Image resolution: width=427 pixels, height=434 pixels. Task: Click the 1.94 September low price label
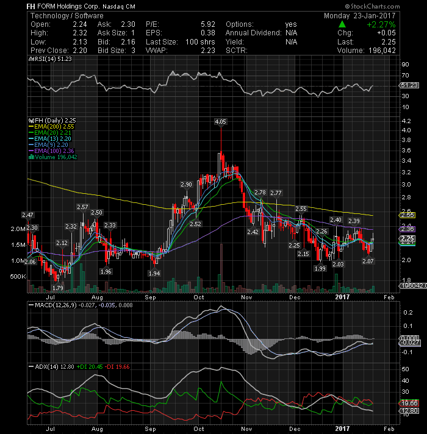point(154,273)
